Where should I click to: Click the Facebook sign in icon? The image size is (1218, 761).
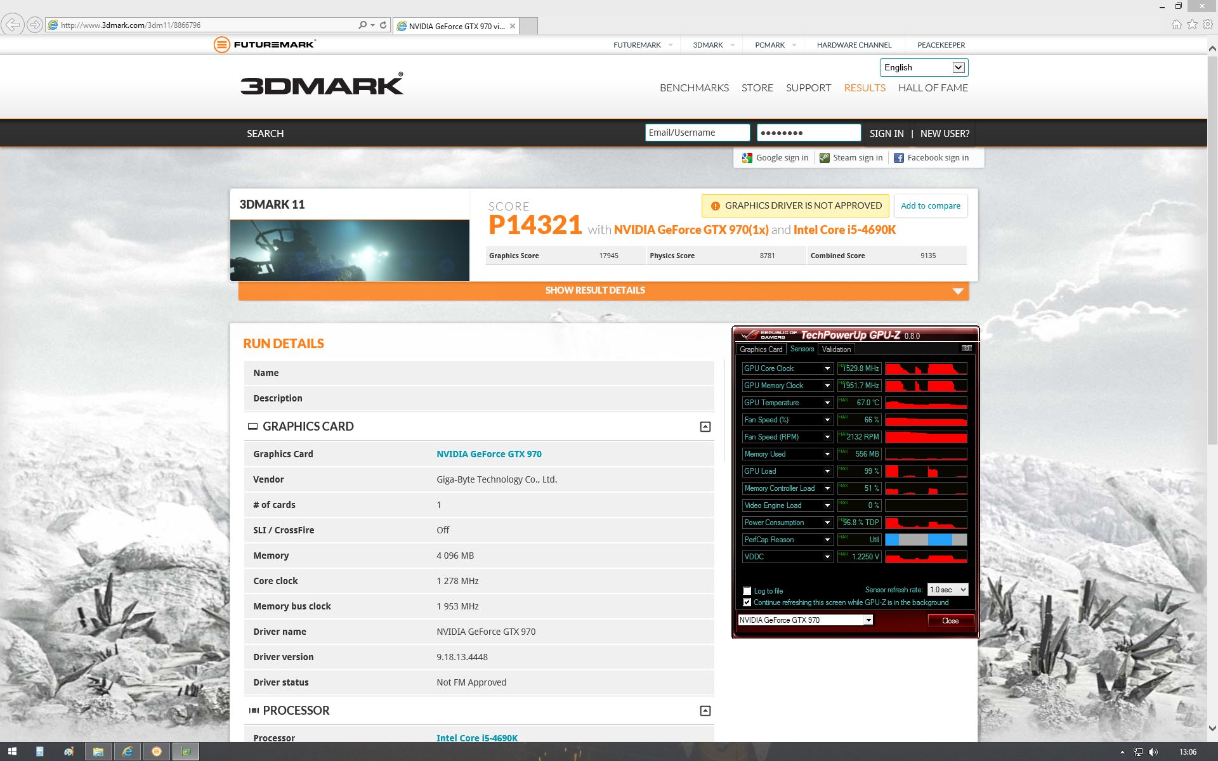(898, 158)
